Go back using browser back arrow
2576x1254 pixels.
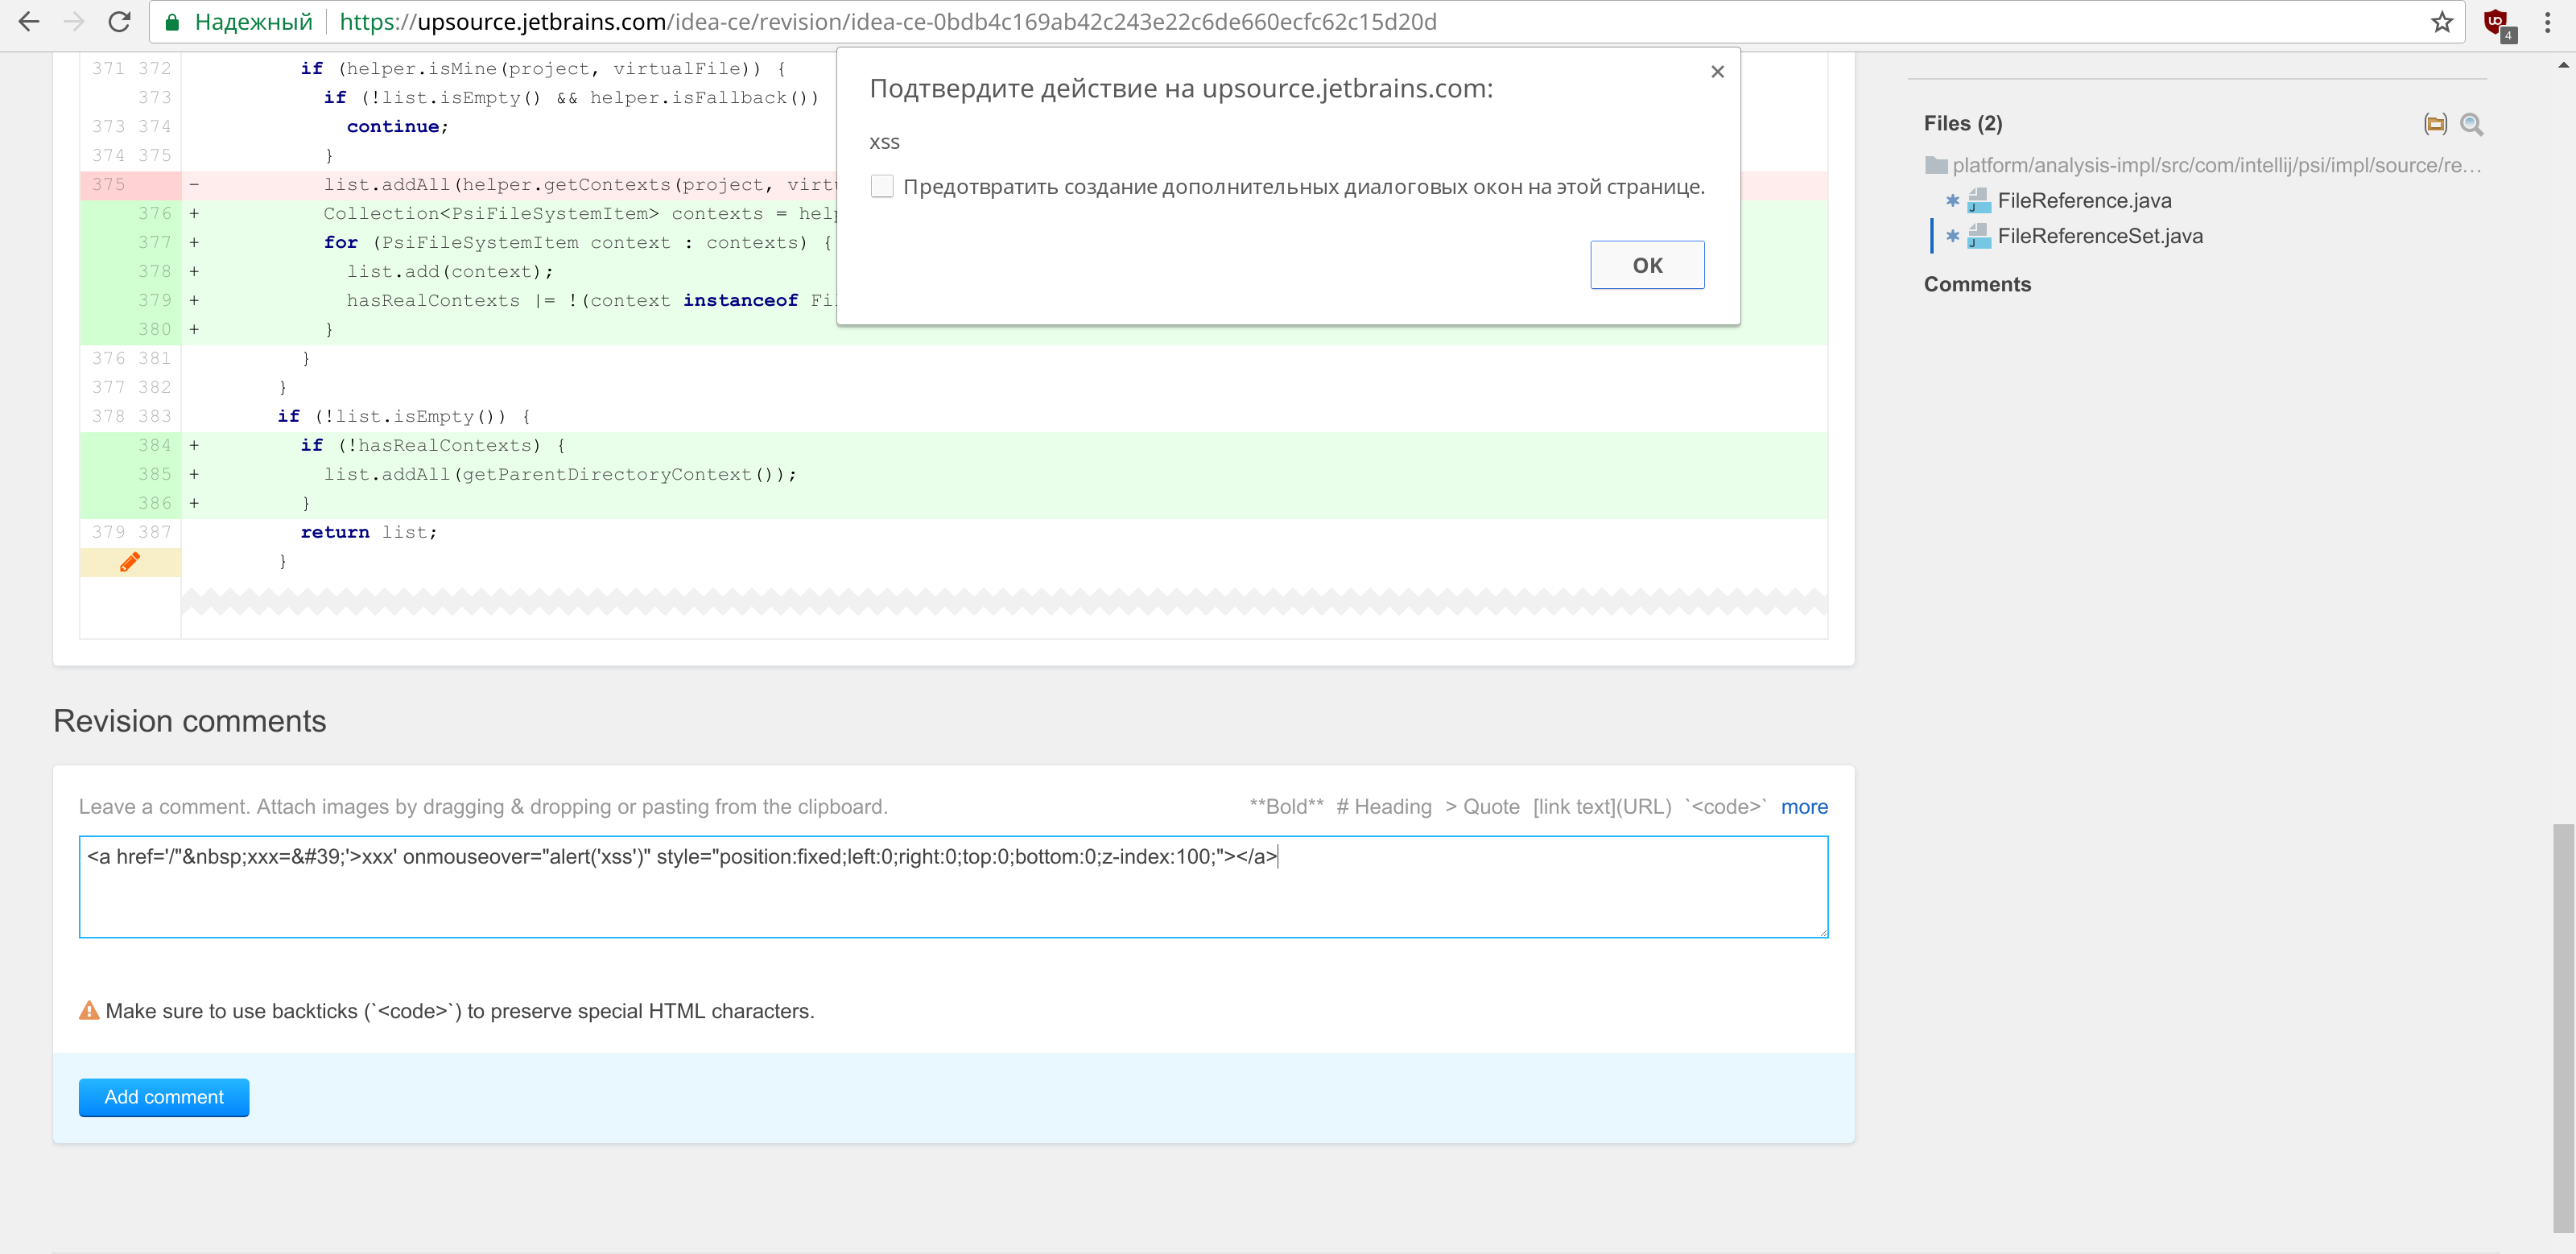29,21
